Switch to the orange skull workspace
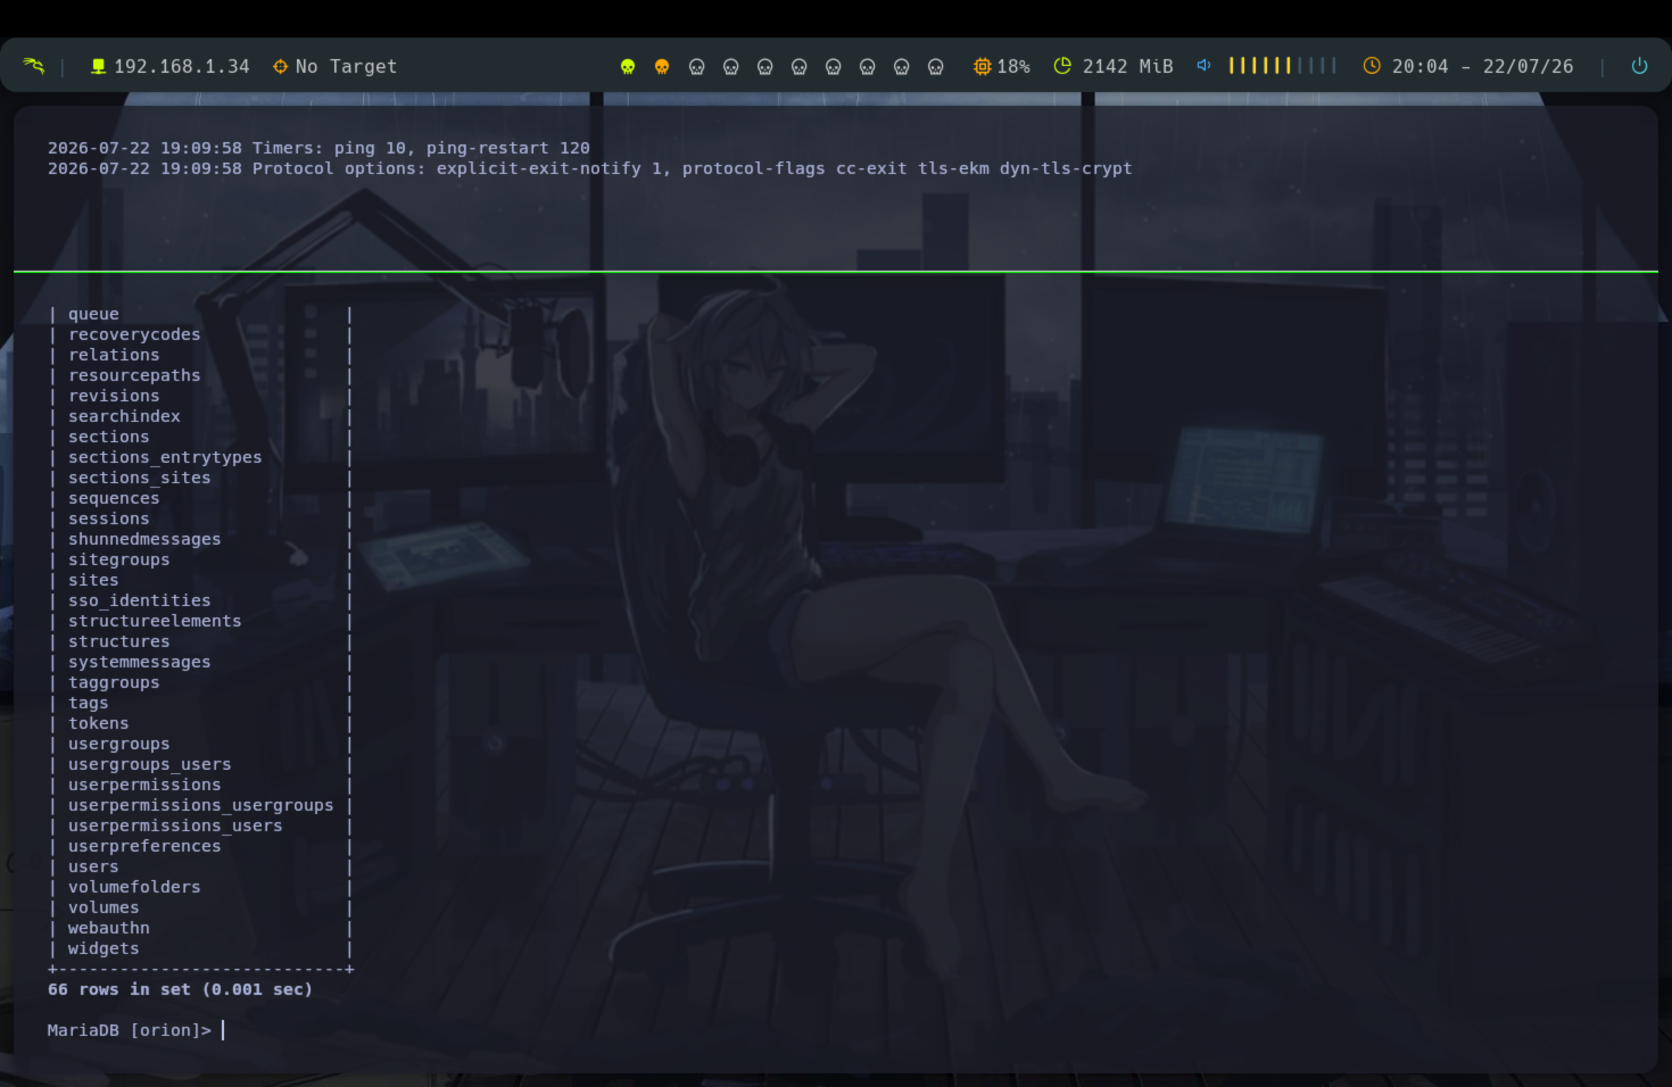The height and width of the screenshot is (1087, 1672). [662, 67]
